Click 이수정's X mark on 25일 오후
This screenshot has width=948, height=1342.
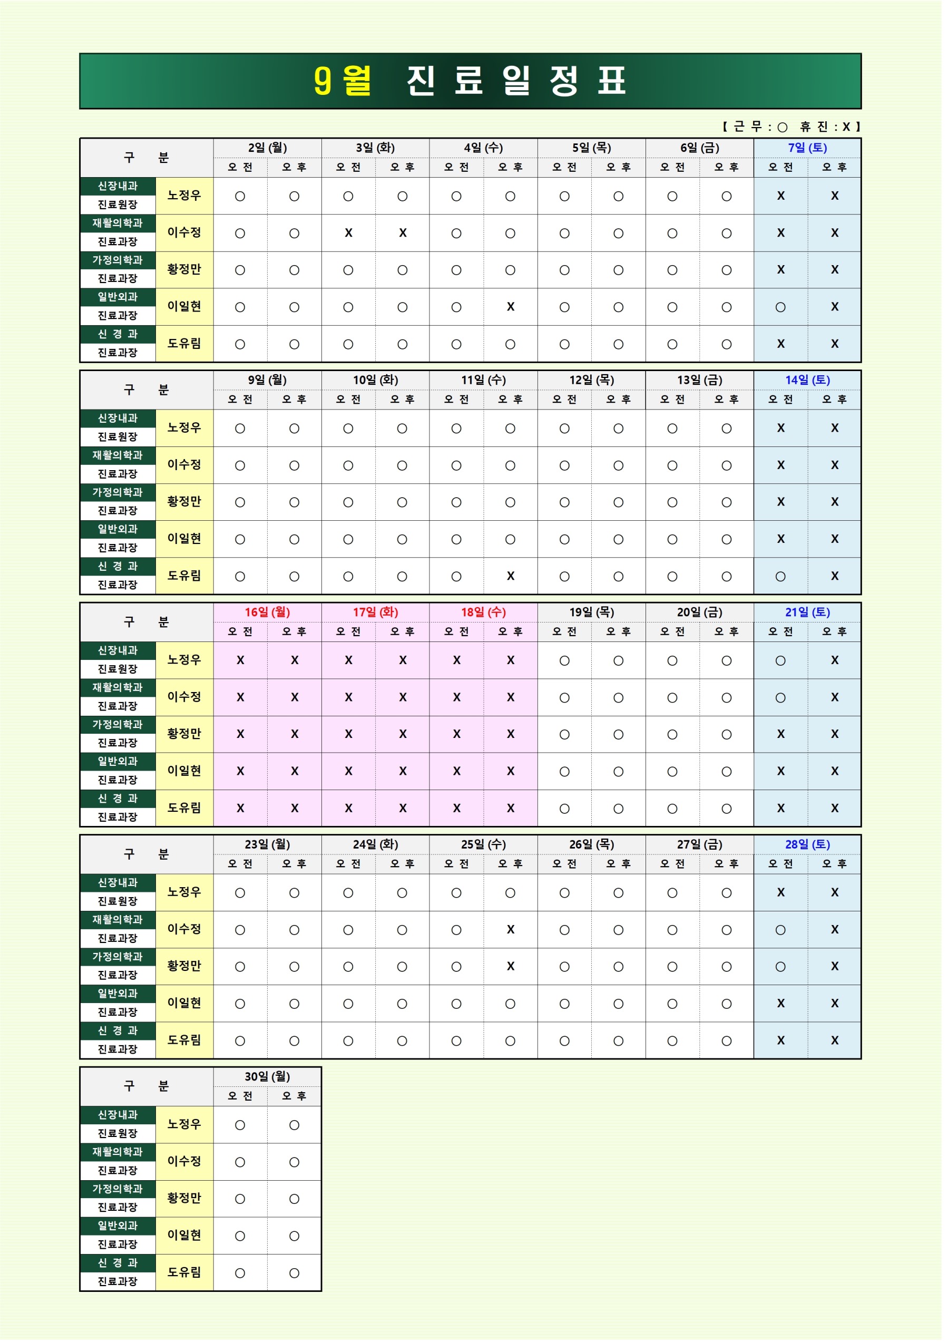pos(510,929)
